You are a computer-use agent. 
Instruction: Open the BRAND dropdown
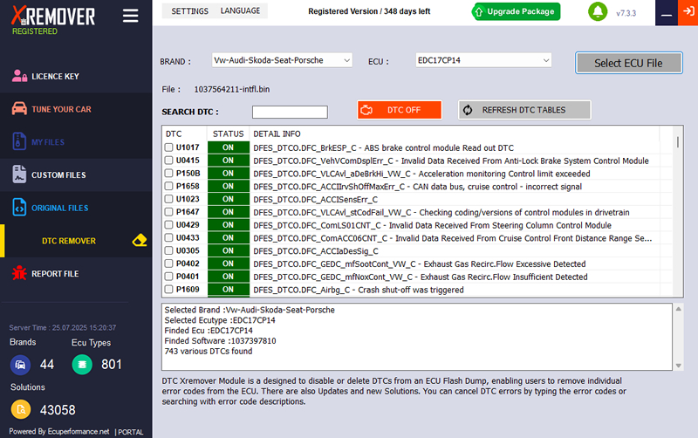[282, 60]
